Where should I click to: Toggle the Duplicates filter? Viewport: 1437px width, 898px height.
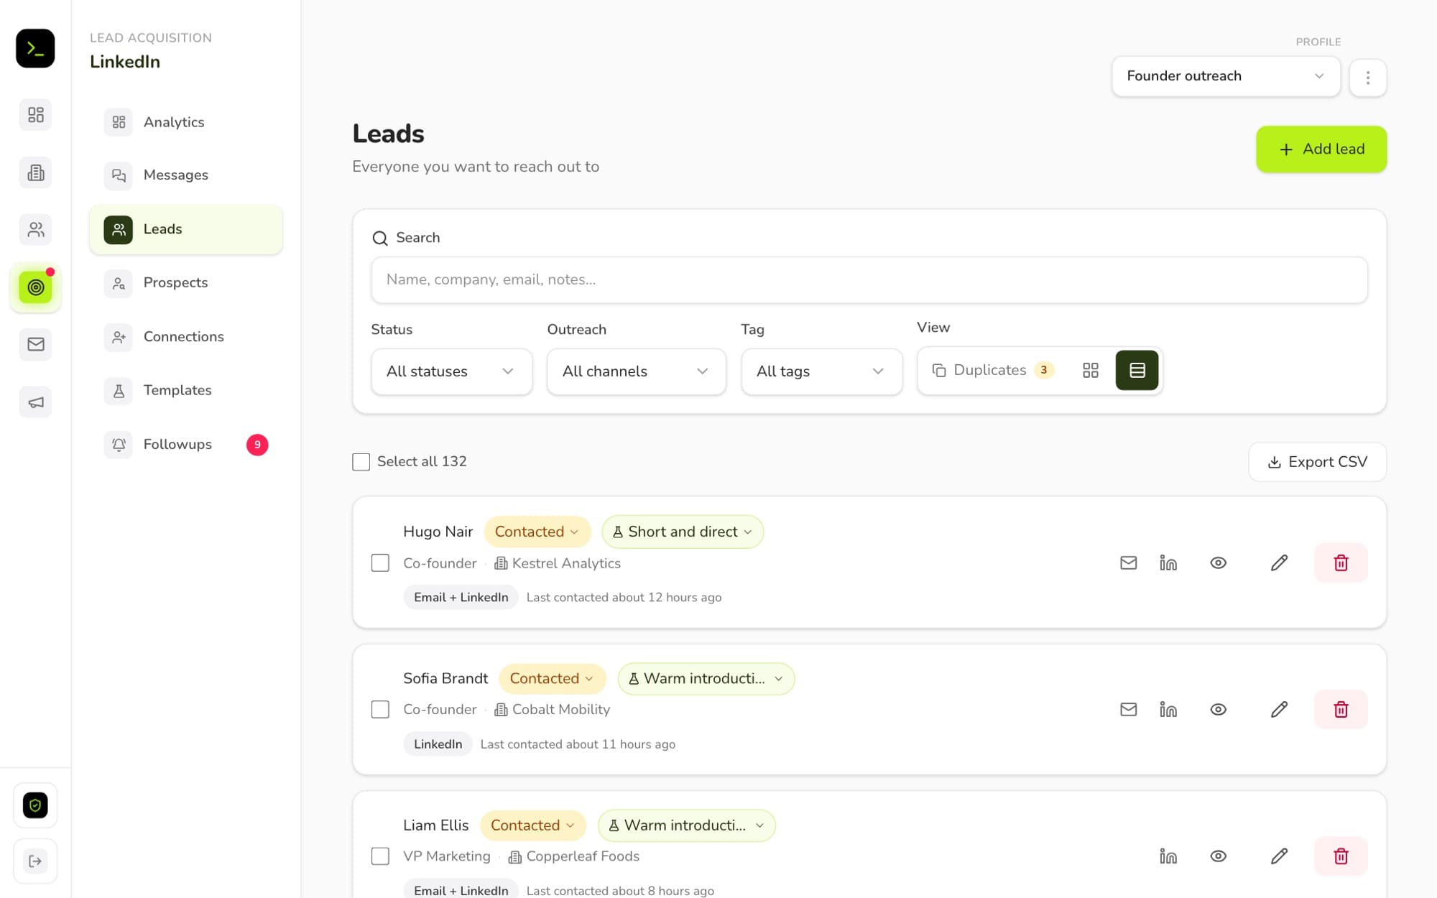pyautogui.click(x=993, y=370)
